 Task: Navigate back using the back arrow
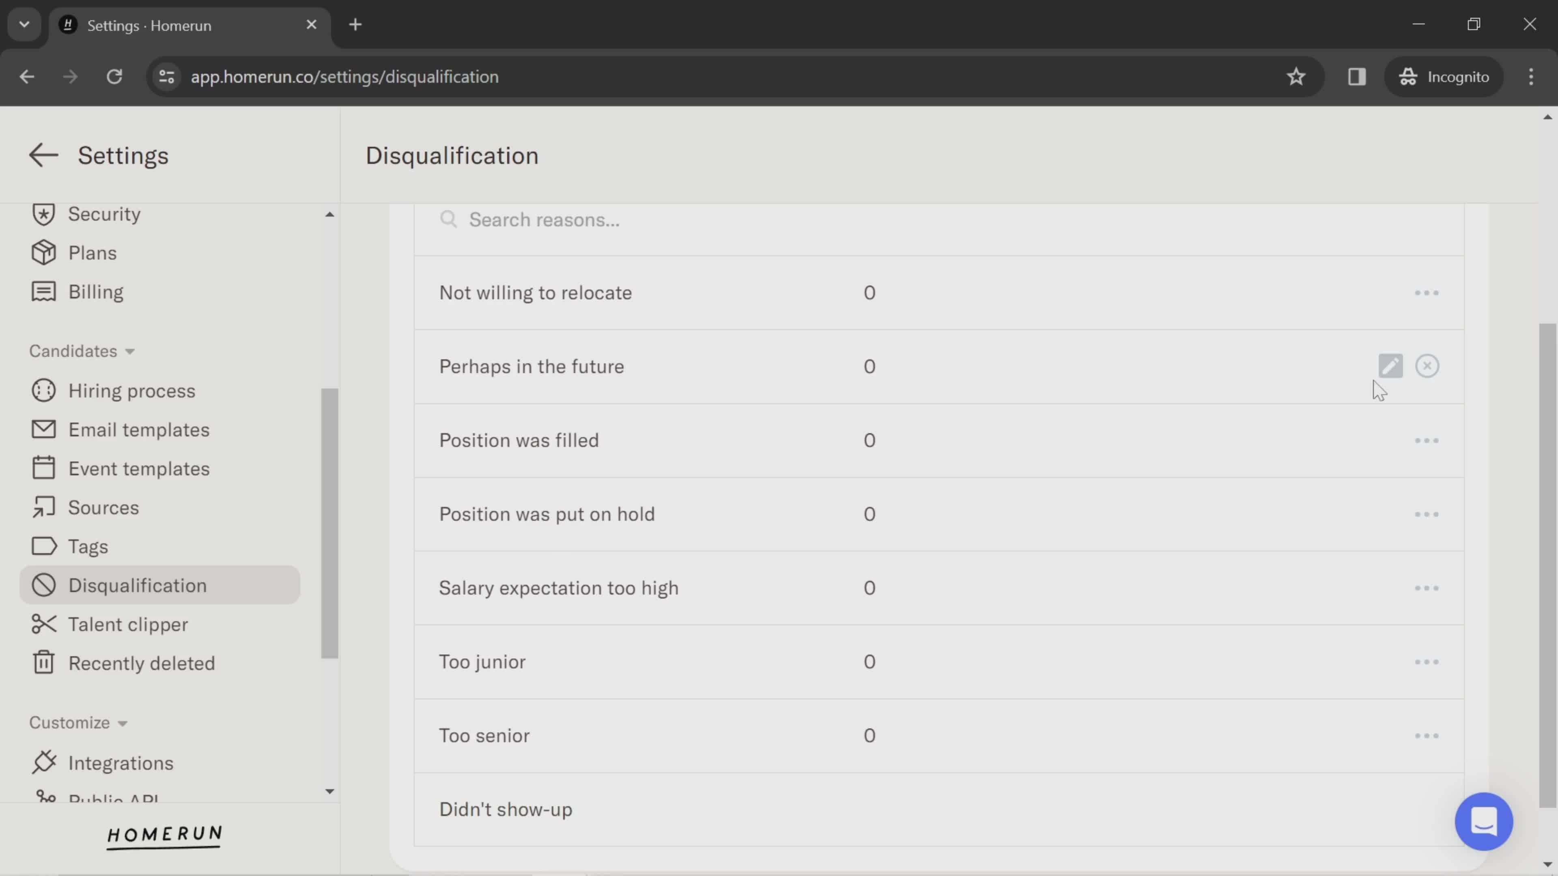point(43,155)
